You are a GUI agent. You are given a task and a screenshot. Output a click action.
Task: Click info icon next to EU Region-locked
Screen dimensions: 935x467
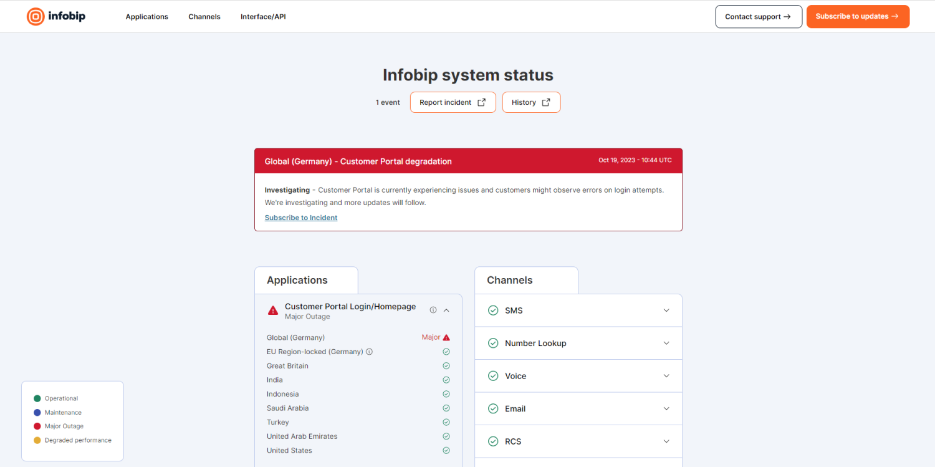tap(369, 352)
